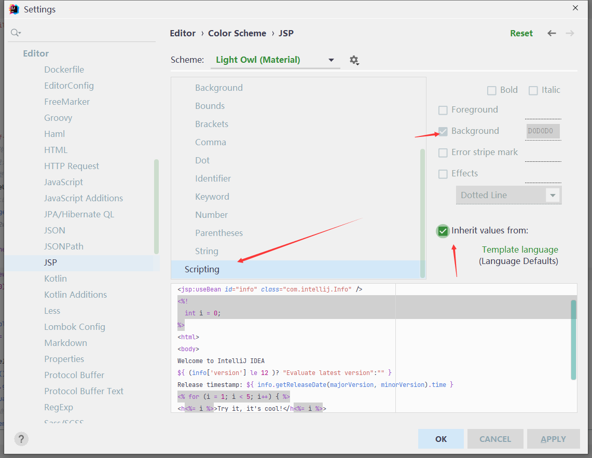Select Groovy in the settings tree
592x458 pixels.
click(58, 118)
